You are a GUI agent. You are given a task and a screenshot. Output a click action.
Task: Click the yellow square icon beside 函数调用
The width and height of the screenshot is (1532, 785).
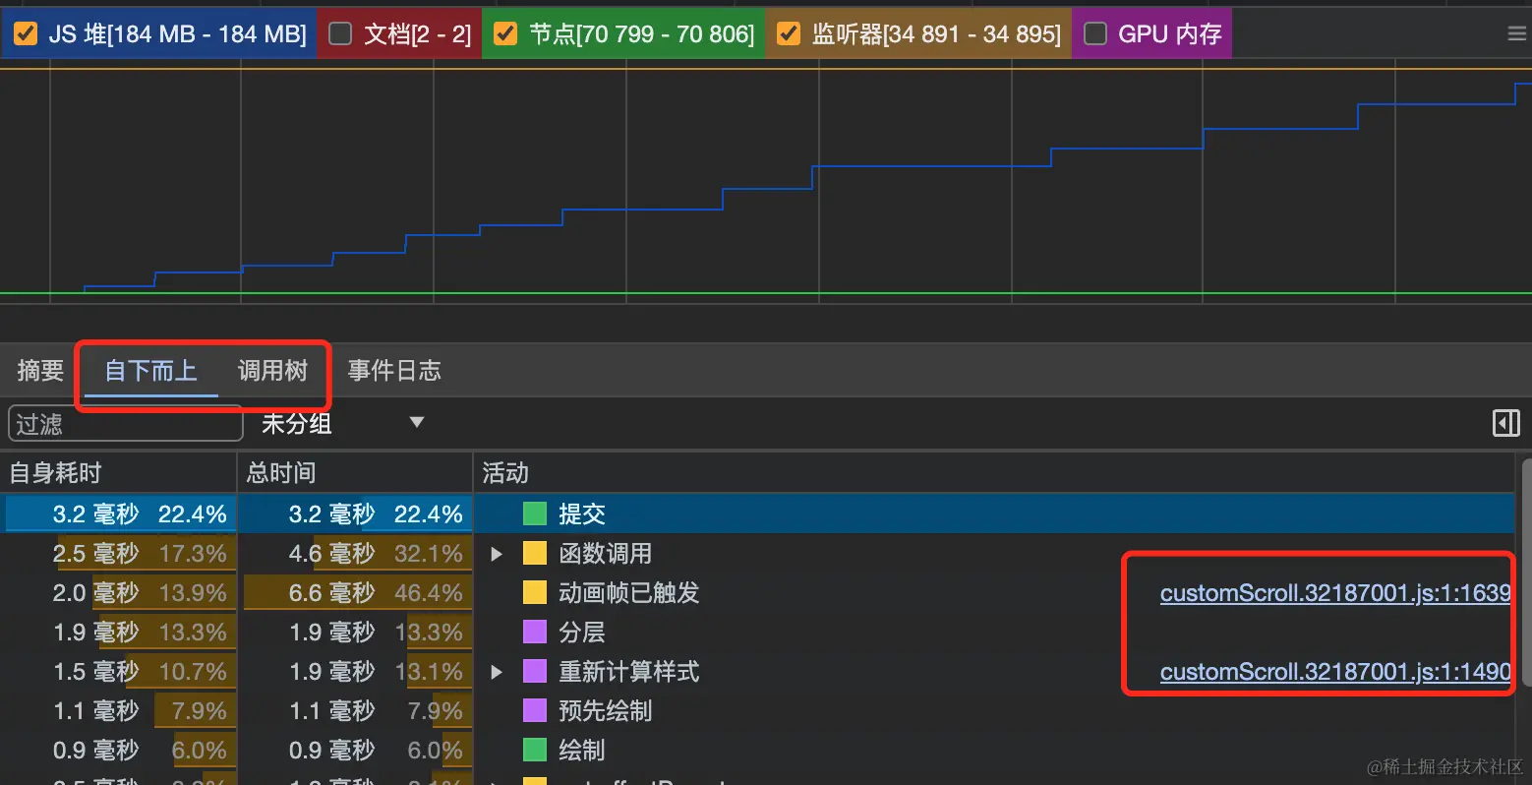click(534, 553)
